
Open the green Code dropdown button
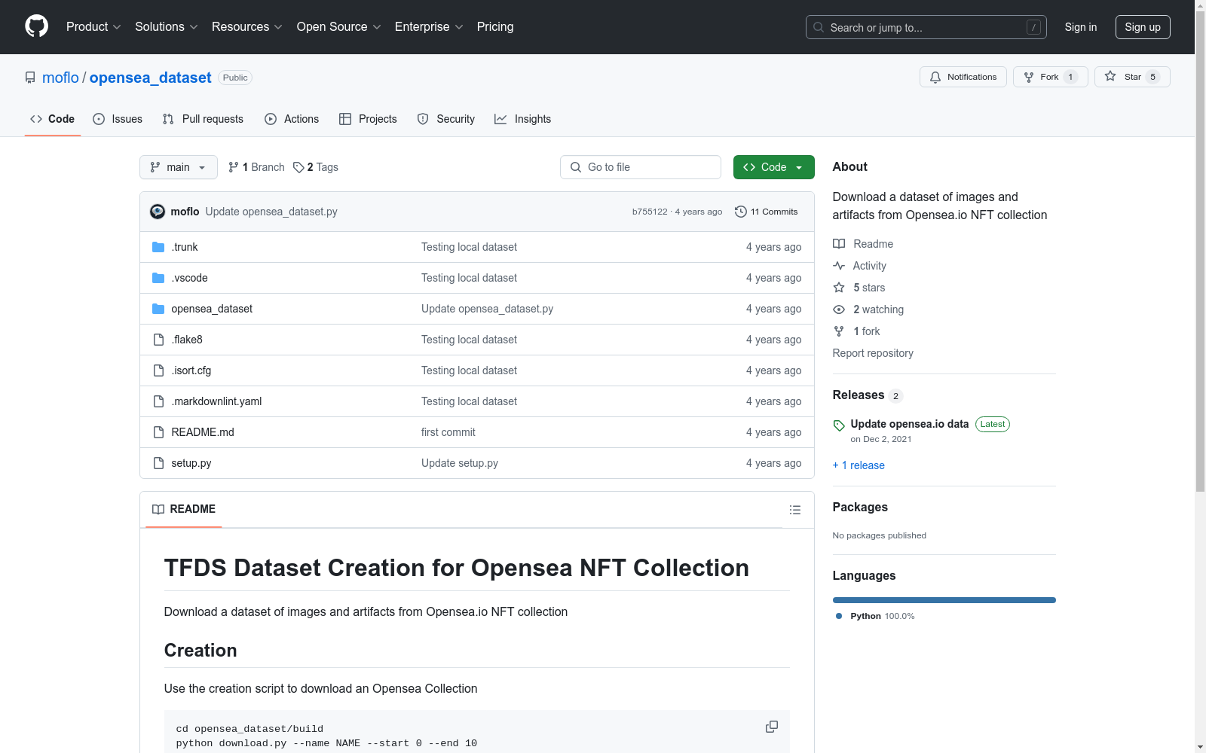(774, 167)
